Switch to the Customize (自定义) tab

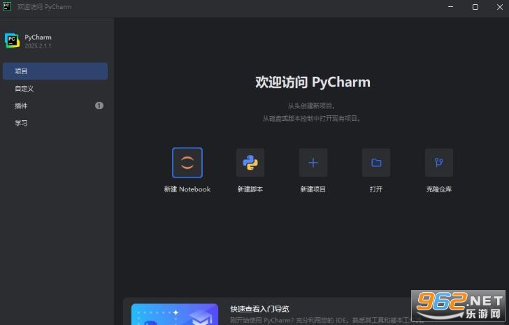[x=55, y=88]
